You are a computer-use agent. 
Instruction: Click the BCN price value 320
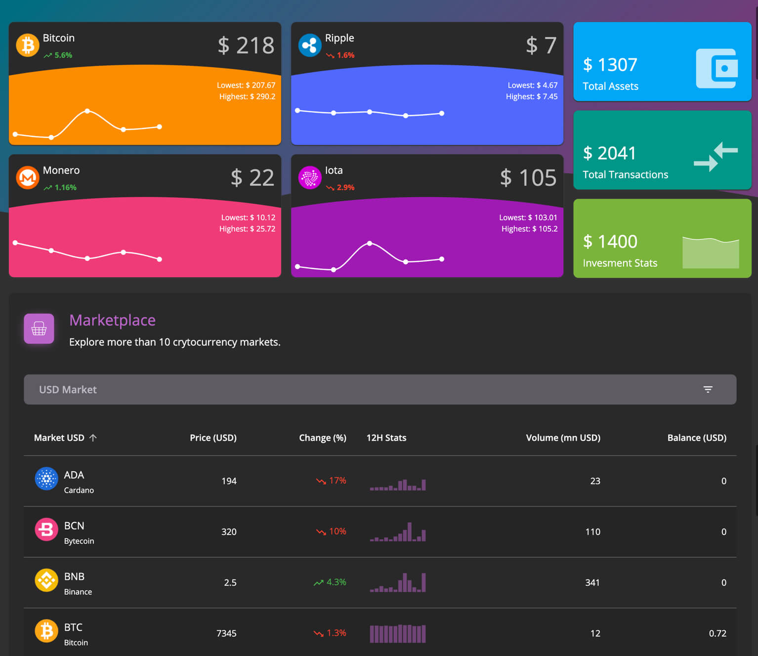[229, 532]
